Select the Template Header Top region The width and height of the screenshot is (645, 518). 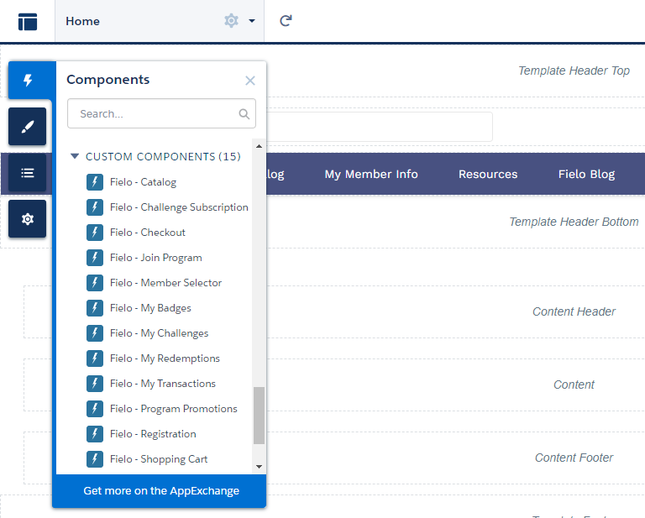pyautogui.click(x=574, y=71)
